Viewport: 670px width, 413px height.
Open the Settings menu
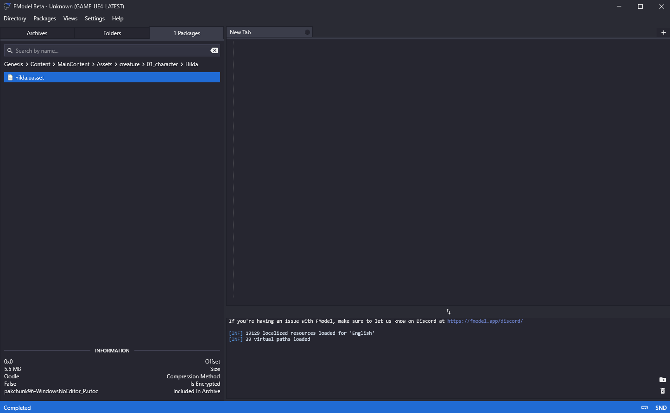pyautogui.click(x=95, y=18)
